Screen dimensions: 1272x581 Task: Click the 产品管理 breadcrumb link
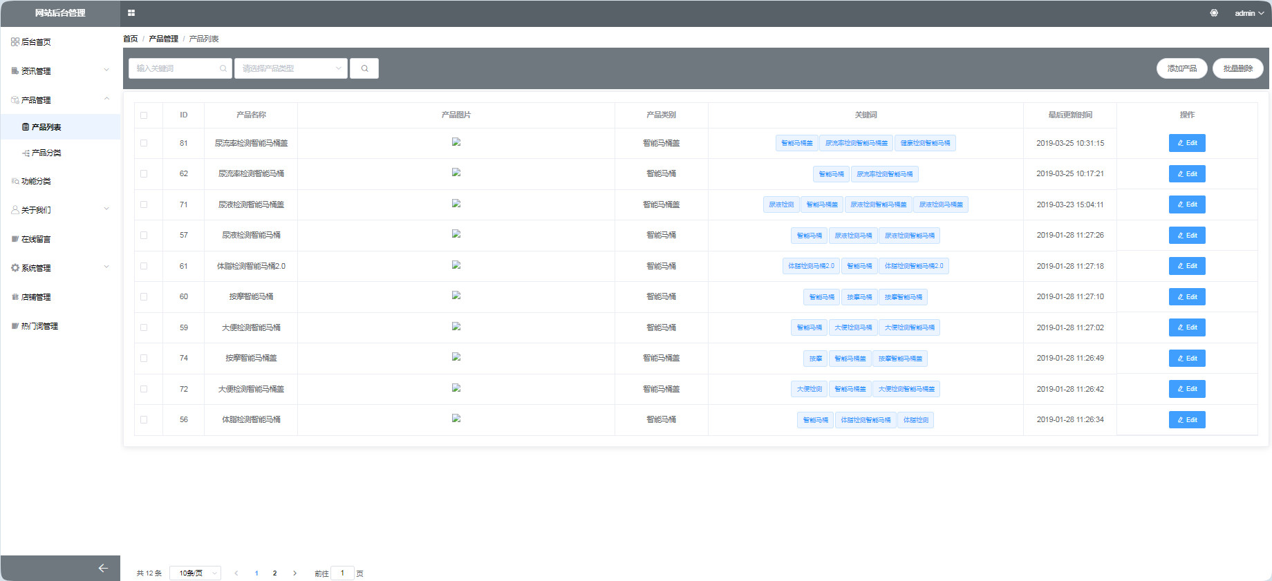coord(164,39)
